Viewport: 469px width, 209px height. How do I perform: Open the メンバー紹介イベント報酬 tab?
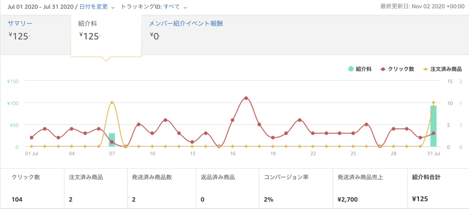click(186, 23)
